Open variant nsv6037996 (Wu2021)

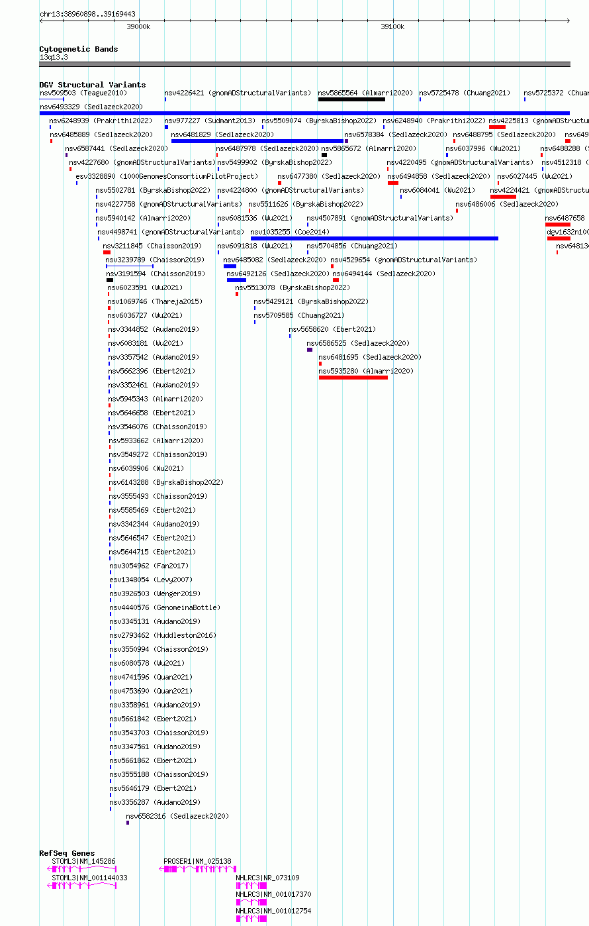tap(484, 149)
